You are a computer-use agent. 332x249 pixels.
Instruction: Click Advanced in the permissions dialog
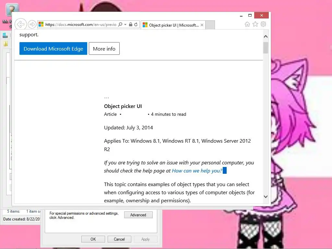click(138, 215)
